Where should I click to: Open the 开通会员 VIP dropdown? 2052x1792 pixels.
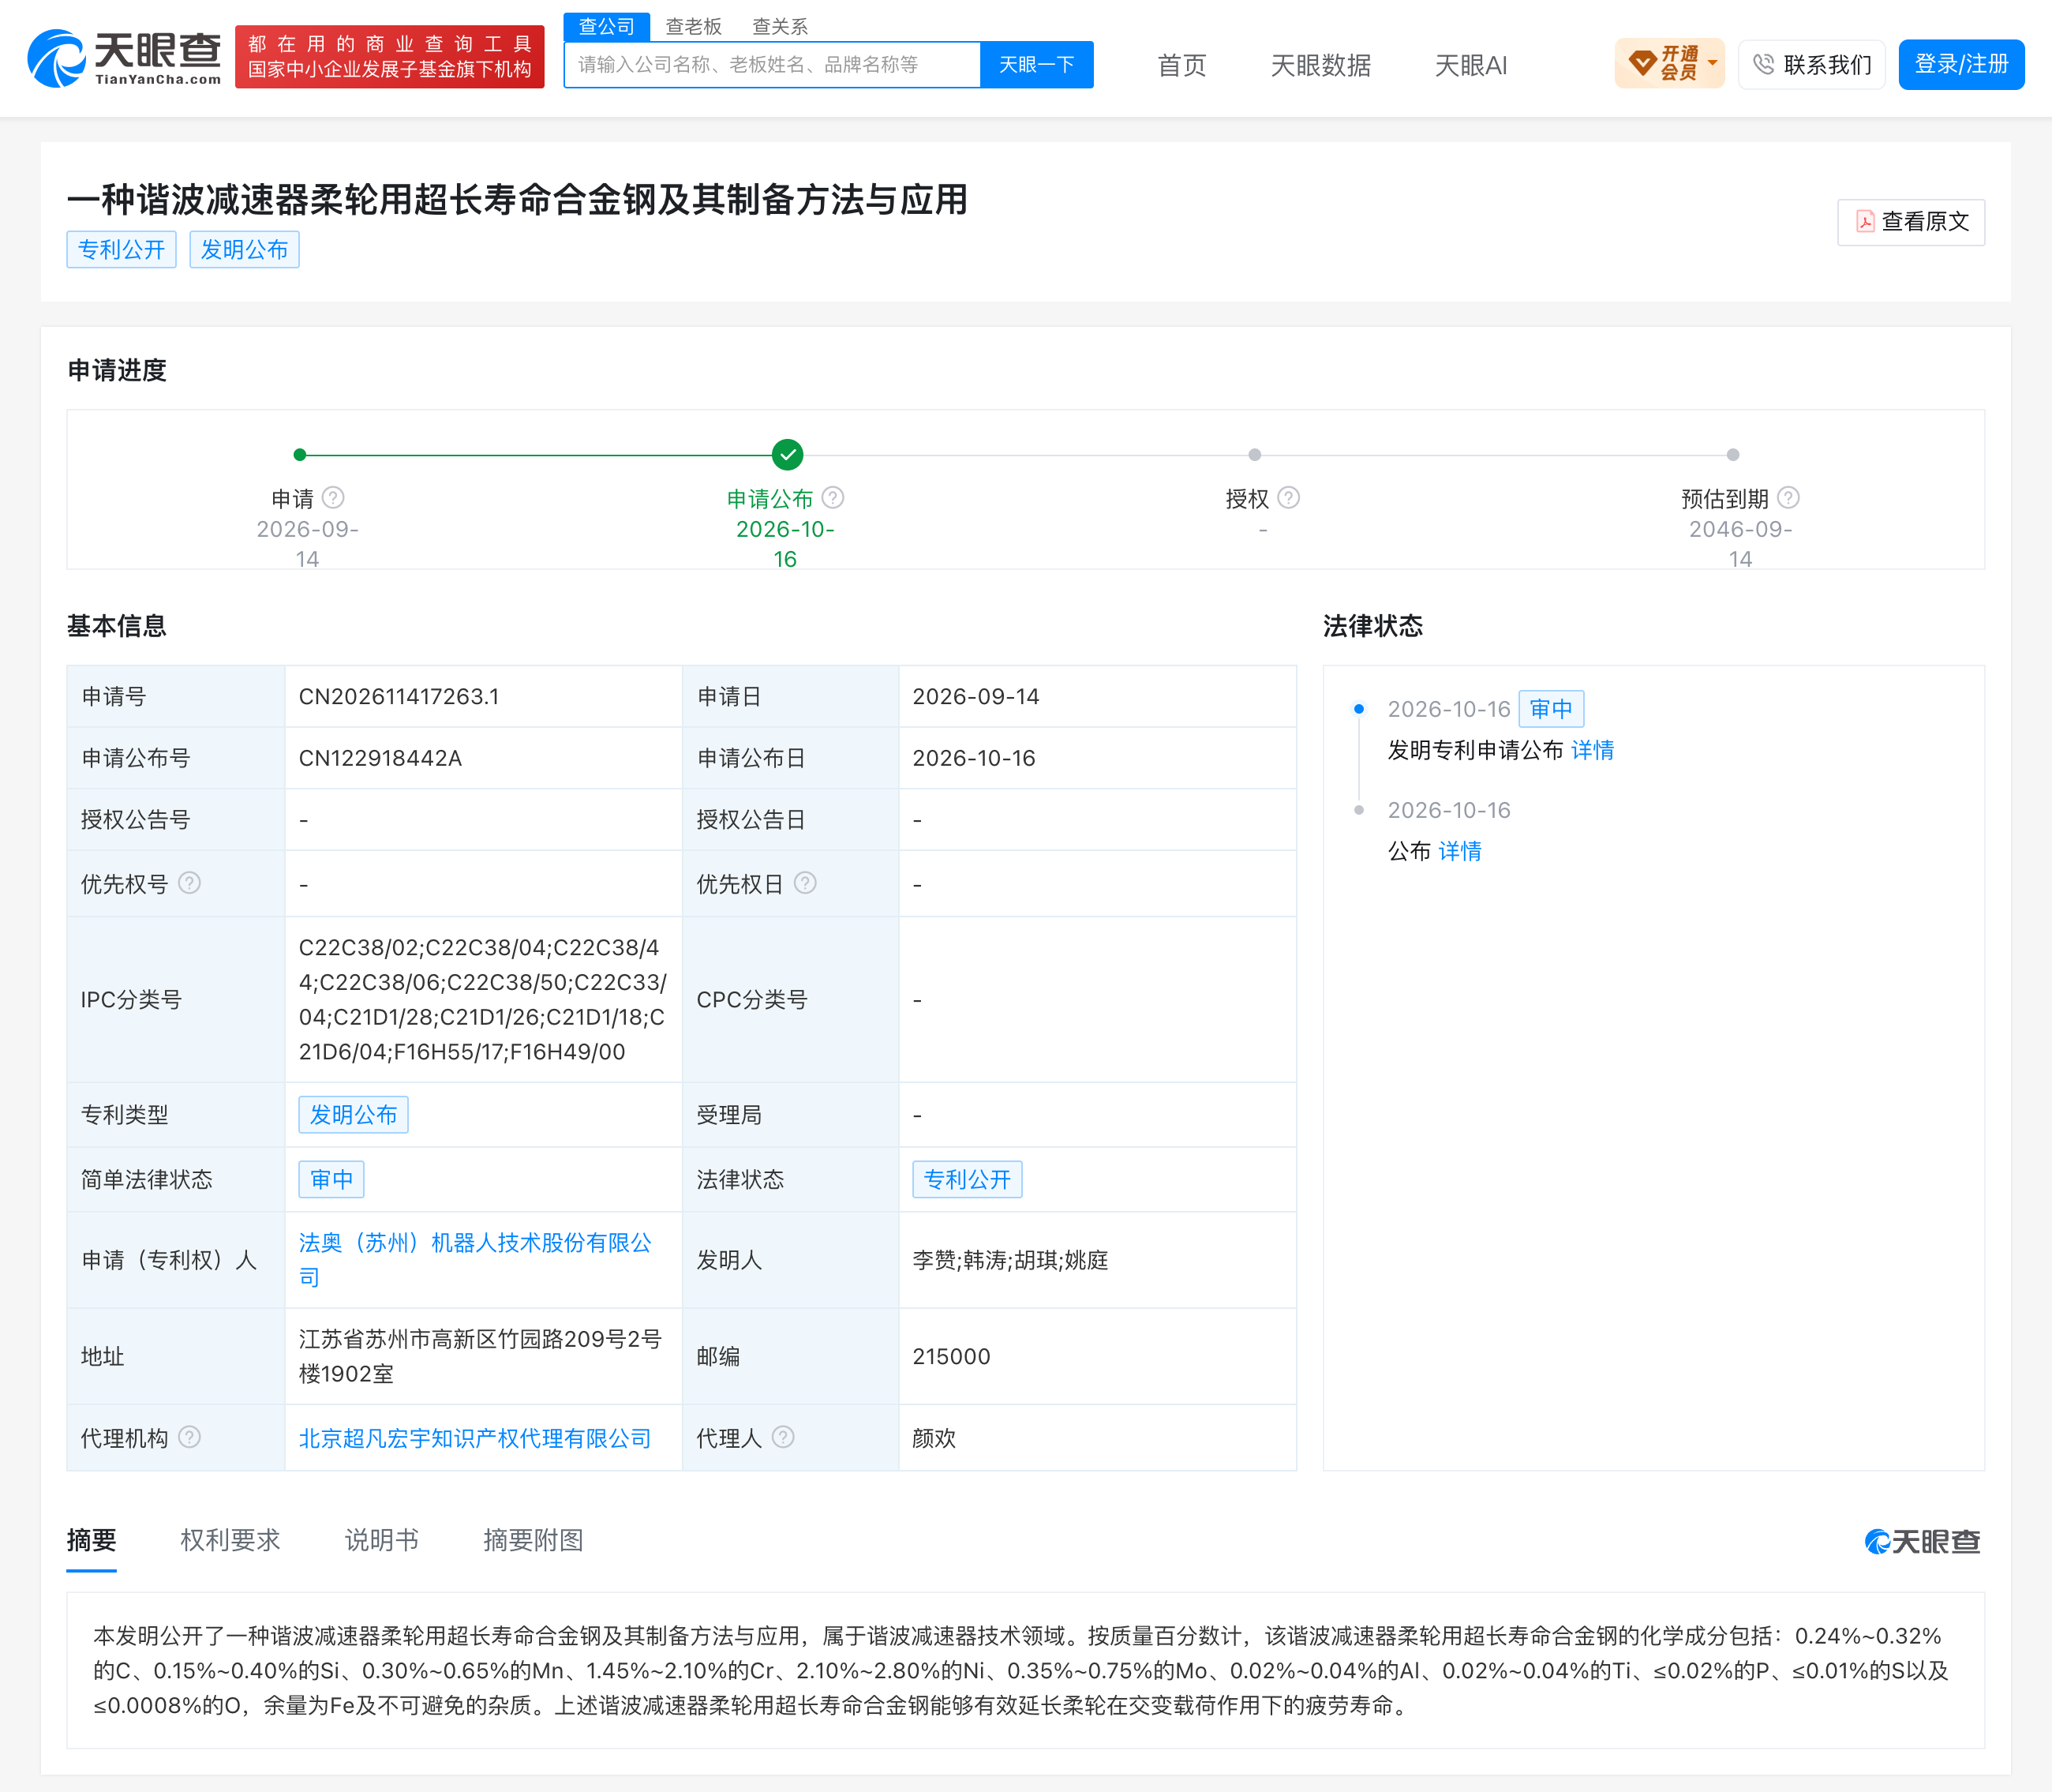pyautogui.click(x=1669, y=64)
